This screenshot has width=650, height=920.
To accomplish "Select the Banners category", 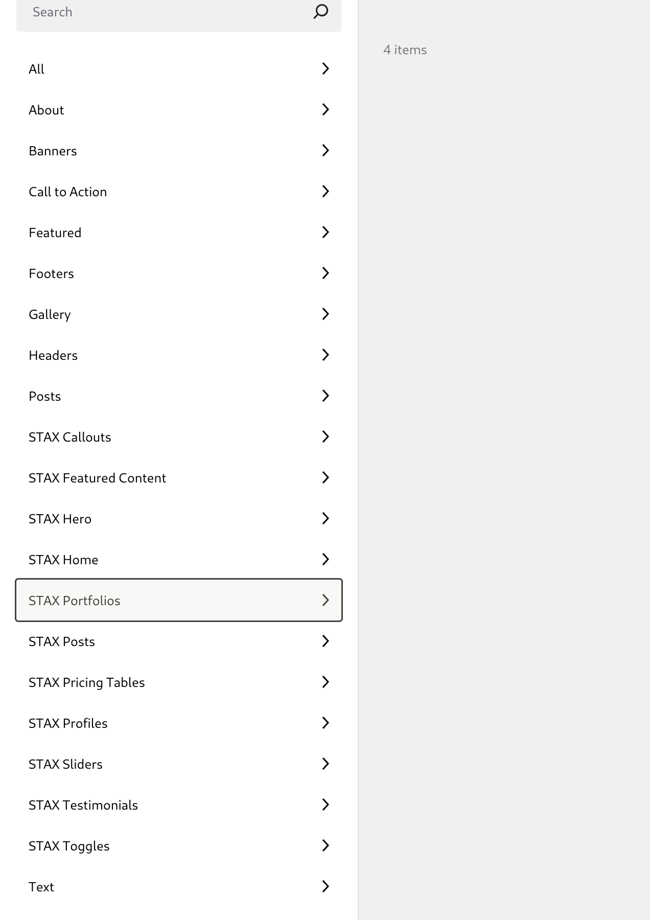I will 179,150.
